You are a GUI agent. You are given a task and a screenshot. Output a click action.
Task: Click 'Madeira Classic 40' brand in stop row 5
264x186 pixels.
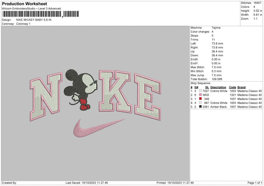[x=249, y=107]
